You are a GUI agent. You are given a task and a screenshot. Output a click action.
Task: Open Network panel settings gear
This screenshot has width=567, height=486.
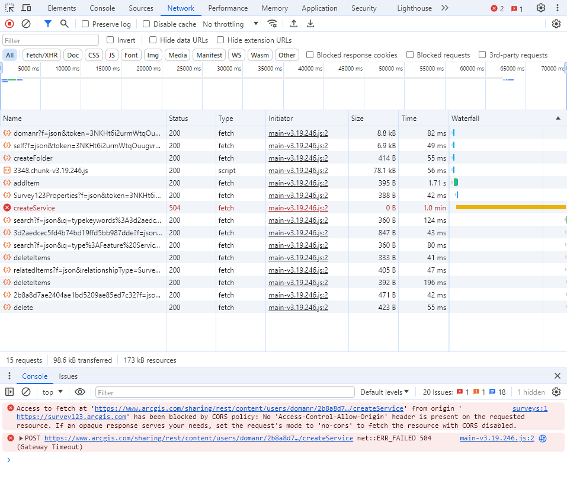coord(556,24)
